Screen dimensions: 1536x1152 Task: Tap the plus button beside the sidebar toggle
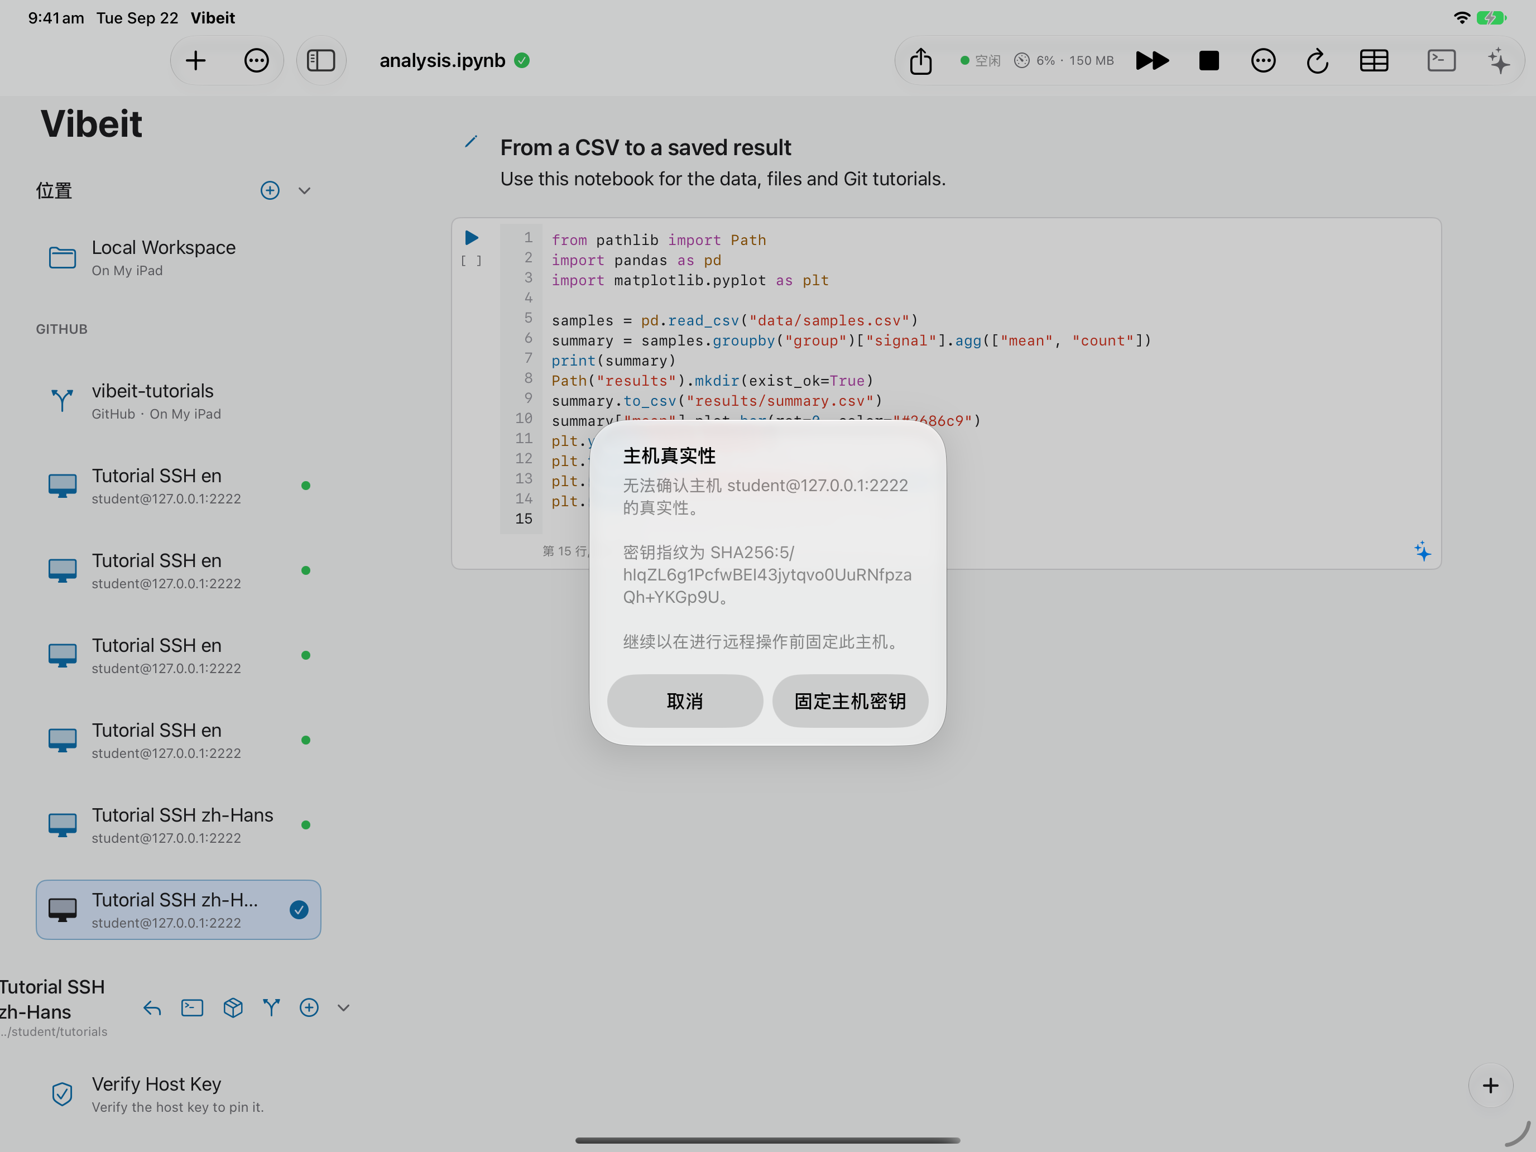click(x=196, y=60)
